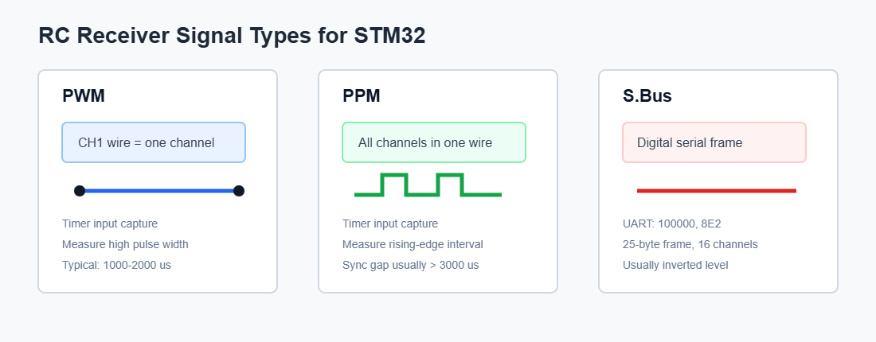Screen dimensions: 876x342
Task: Click the 'All channels in one wire' box
Action: pos(434,142)
